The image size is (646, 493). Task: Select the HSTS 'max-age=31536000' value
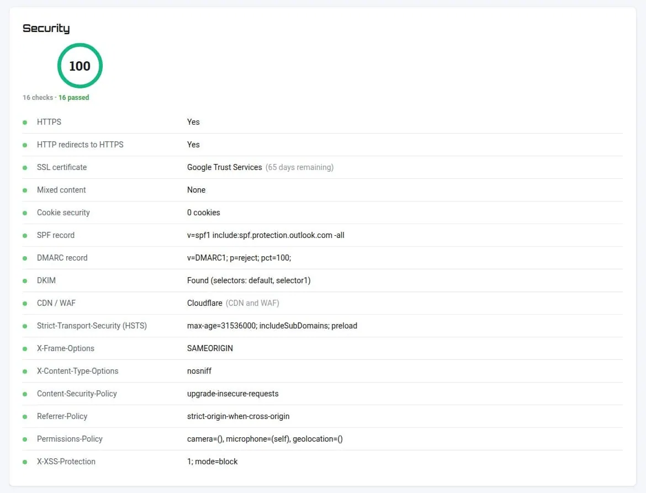[272, 326]
